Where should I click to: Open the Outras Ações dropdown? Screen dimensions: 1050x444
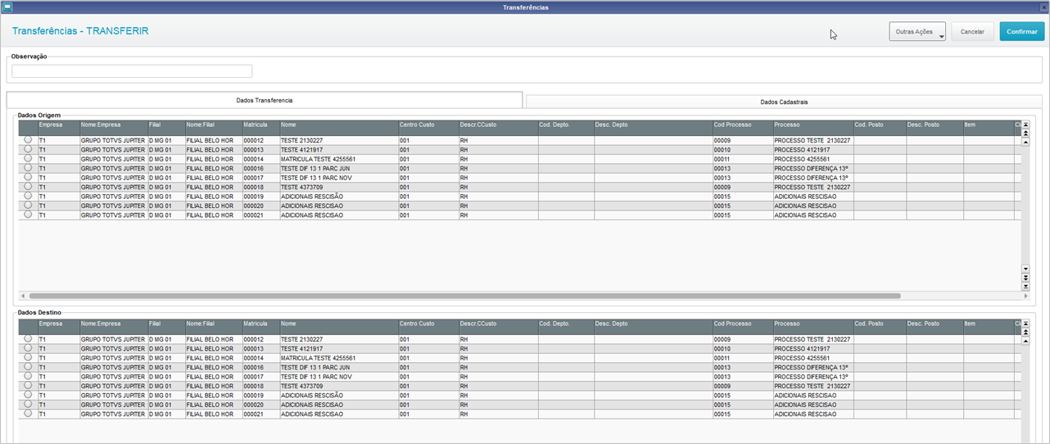[917, 31]
